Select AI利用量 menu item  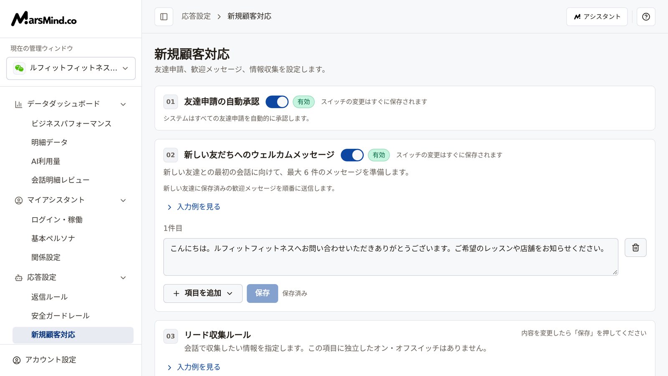point(46,161)
